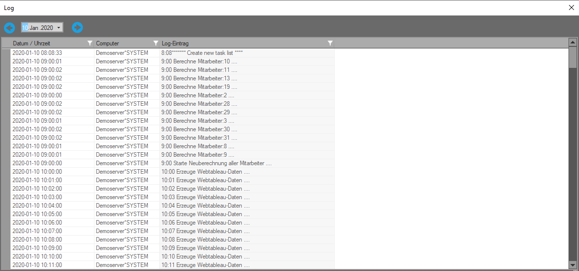Image resolution: width=579 pixels, height=271 pixels.
Task: Select the 10:00 Erzeuge Webtableau-Daten entry
Action: tap(205, 172)
